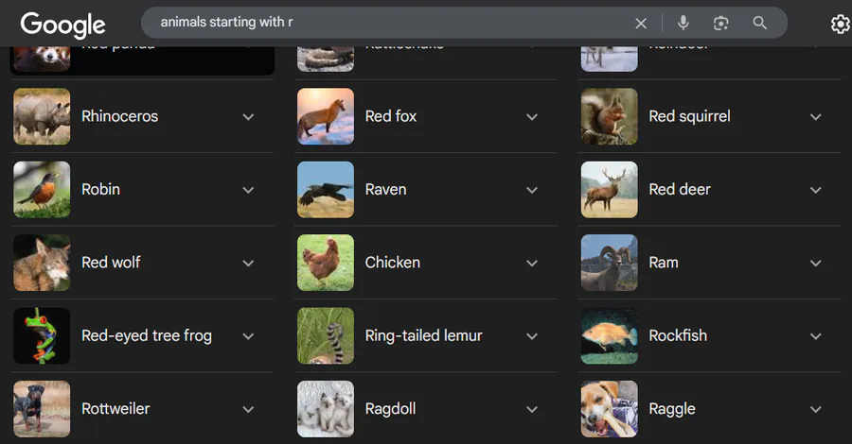852x444 pixels.
Task: Open the Robin thumbnail image
Action: [x=42, y=190]
